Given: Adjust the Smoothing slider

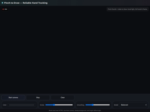Looking at the screenshot, I should 97,105.
